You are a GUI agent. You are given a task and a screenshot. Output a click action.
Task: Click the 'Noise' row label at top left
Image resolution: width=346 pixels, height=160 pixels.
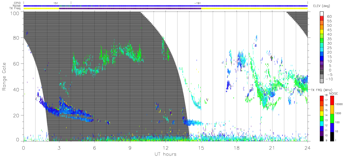coord(17,6)
